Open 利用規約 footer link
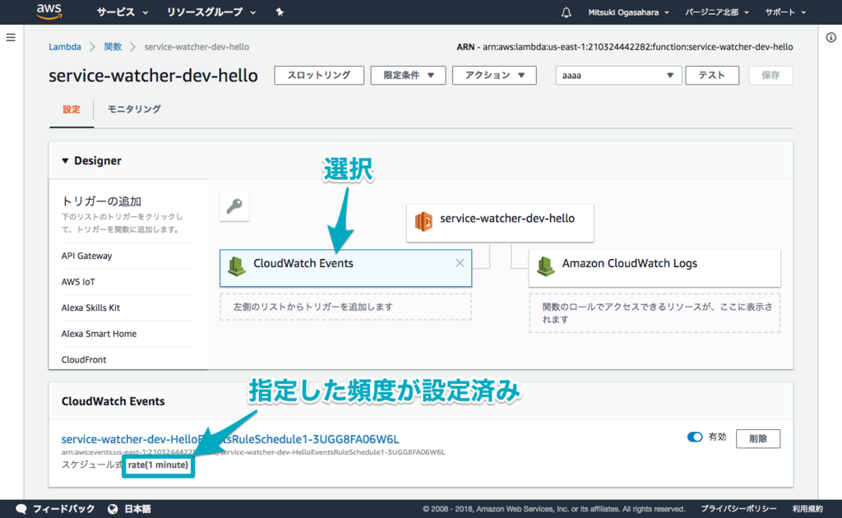 [807, 509]
